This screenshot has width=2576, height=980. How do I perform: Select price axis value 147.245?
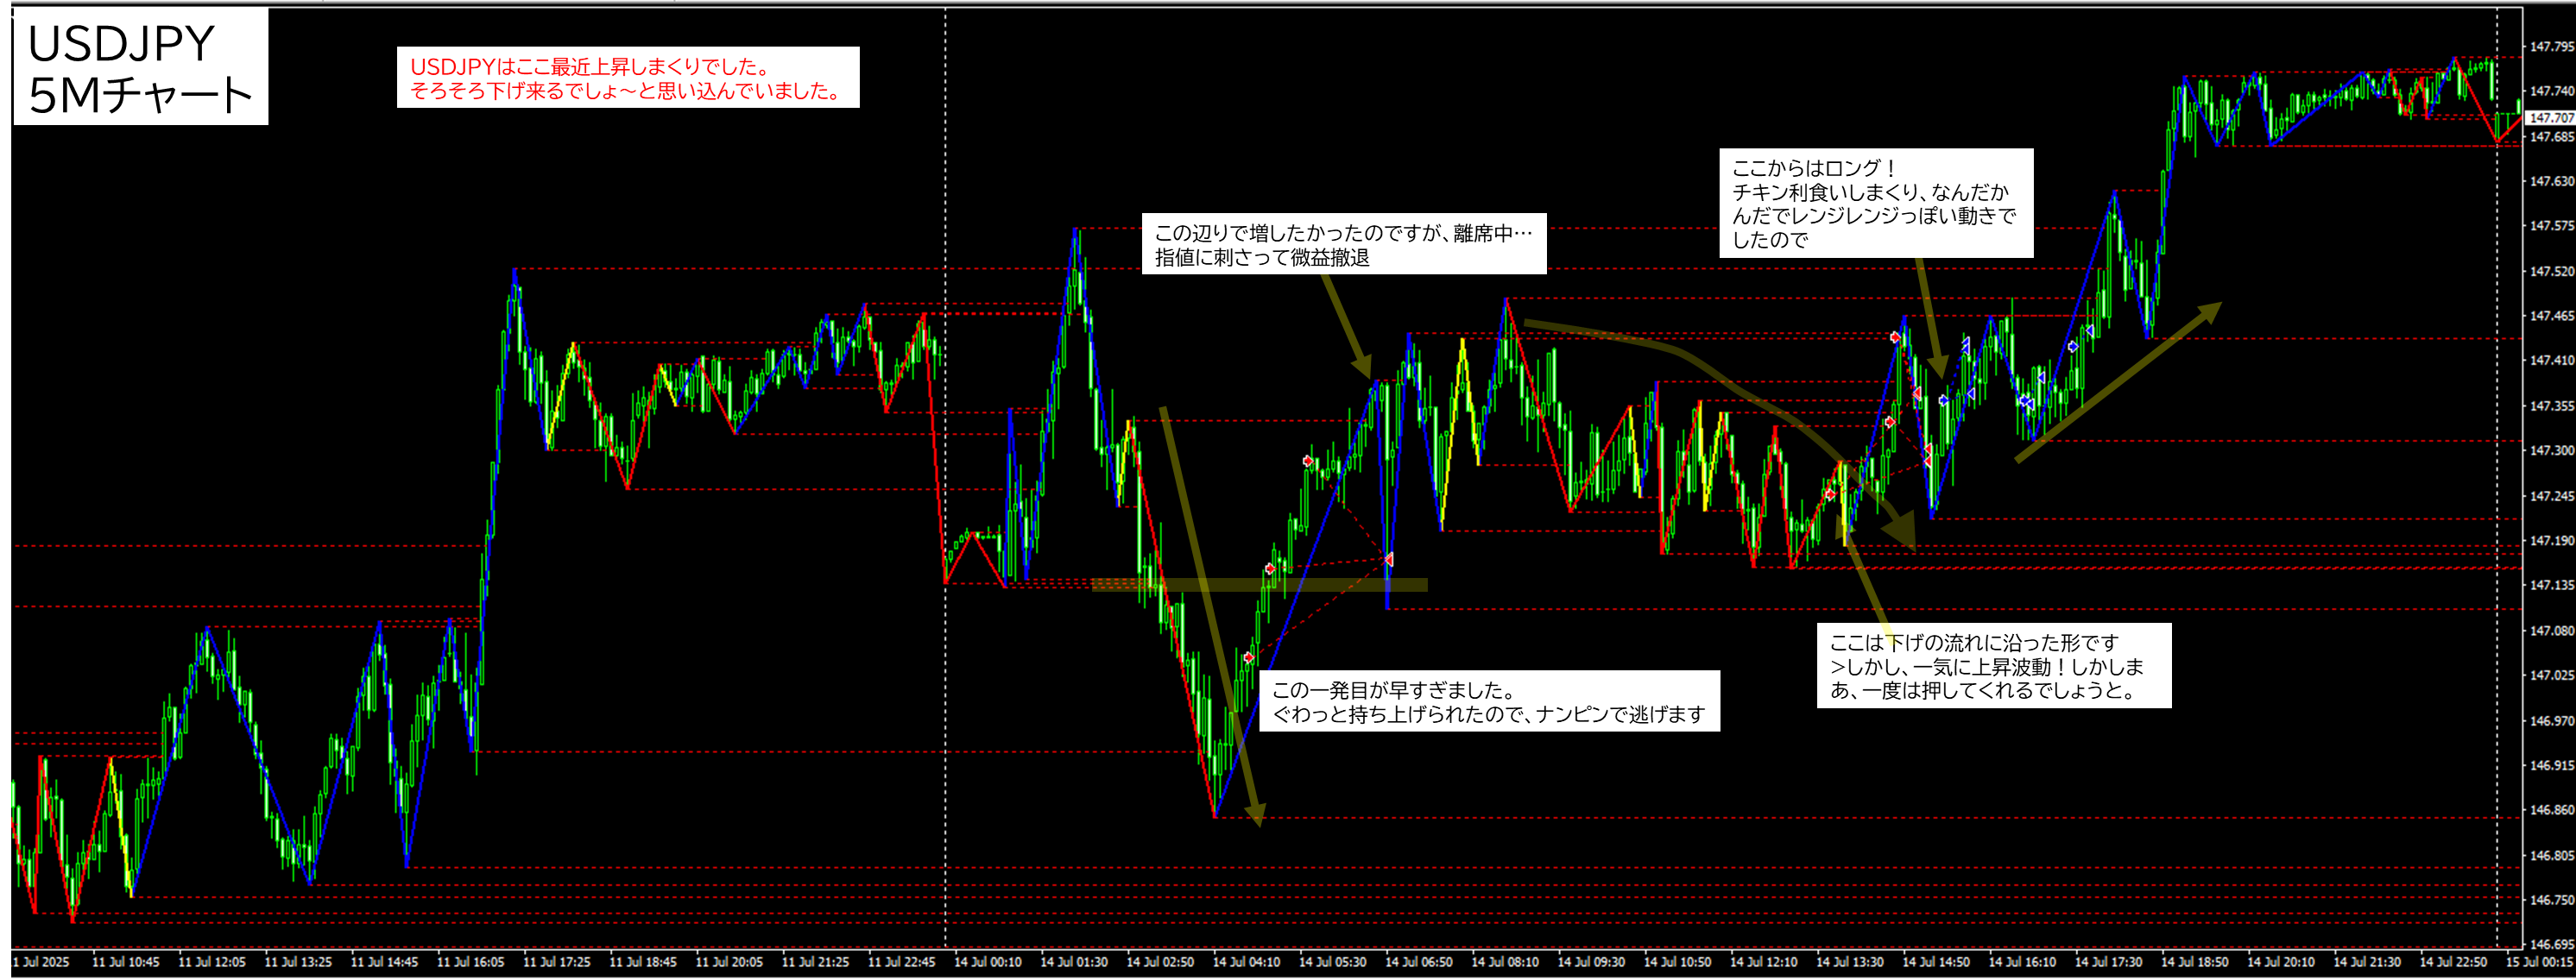(2551, 495)
